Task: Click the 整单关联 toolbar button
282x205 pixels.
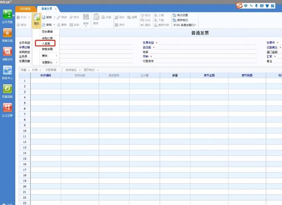Action: (161, 25)
